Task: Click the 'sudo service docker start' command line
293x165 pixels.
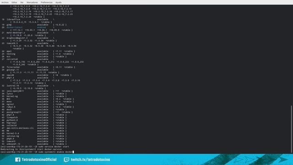Action: click(35, 147)
